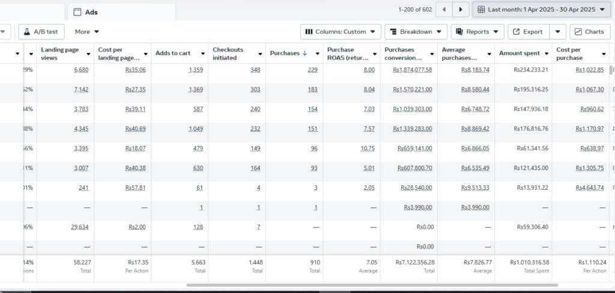Screen dimensions: 615x293
Task: Open Purchases conversion column menu arrow
Action: tap(432, 53)
